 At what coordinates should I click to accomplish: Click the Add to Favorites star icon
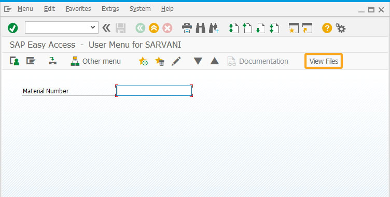(x=143, y=61)
